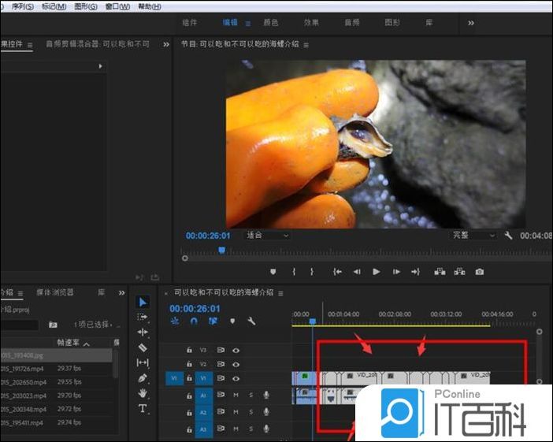Select the Hand tool
553x442 pixels.
(143, 392)
